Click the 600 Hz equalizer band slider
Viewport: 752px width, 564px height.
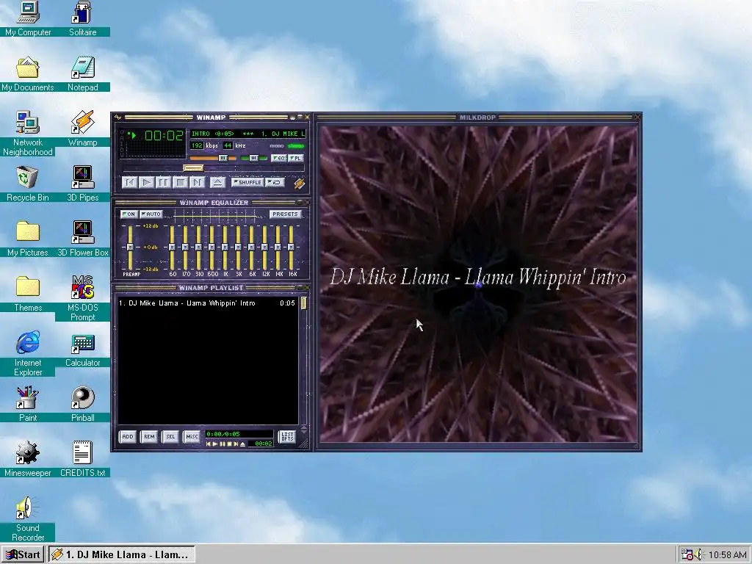coord(212,247)
